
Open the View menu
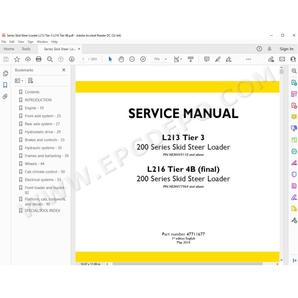click(21, 42)
